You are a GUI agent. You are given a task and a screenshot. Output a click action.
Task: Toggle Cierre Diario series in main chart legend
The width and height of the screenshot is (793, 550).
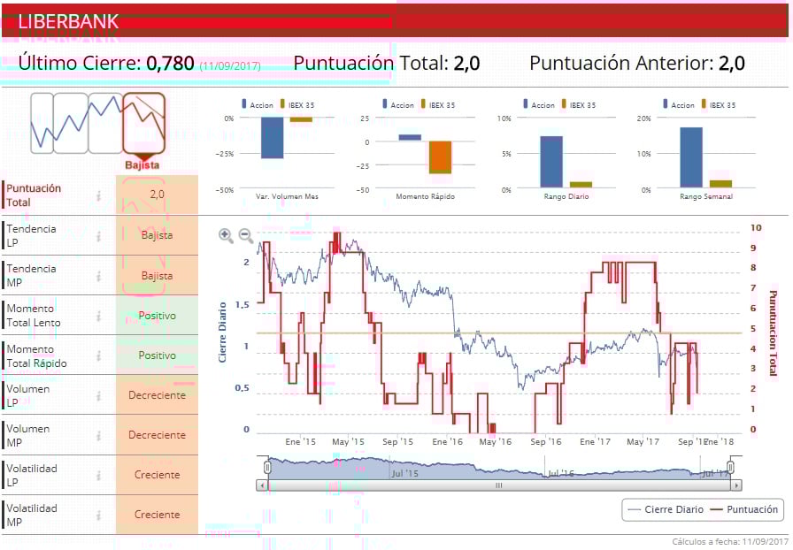tap(665, 509)
